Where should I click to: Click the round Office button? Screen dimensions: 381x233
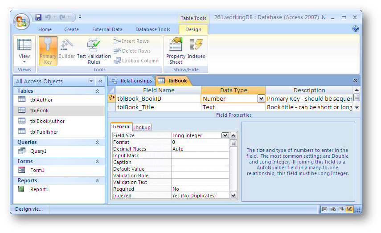[22, 21]
